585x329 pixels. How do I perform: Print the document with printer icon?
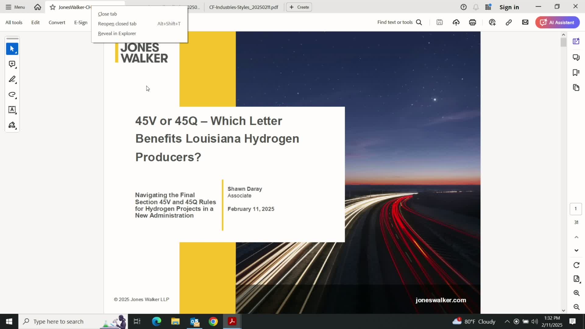[x=472, y=22]
